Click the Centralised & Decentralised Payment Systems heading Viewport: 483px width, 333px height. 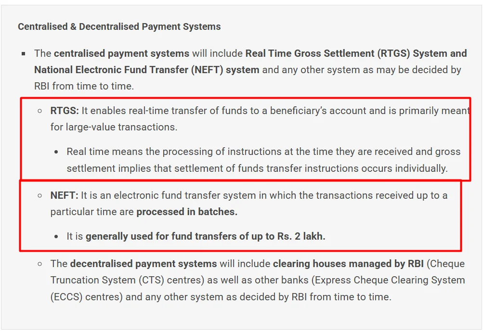point(119,27)
